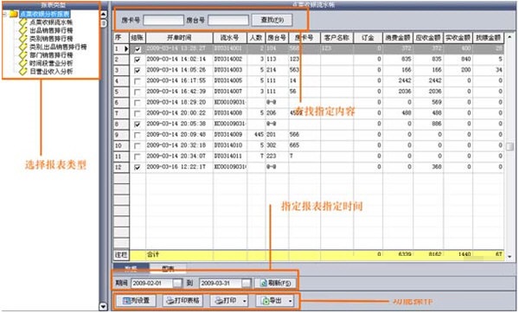Click the 查找(F9) search button
Screen dimensions: 519x313
(272, 20)
